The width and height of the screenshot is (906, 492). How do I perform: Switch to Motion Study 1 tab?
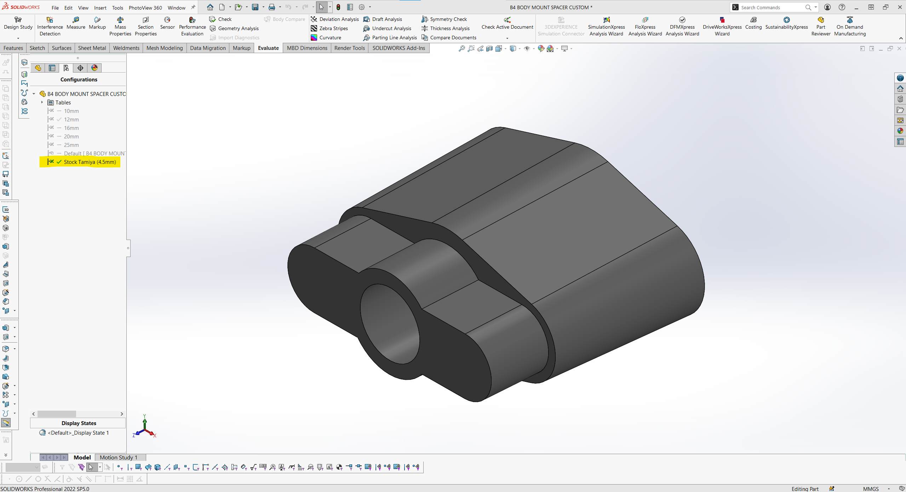(118, 457)
